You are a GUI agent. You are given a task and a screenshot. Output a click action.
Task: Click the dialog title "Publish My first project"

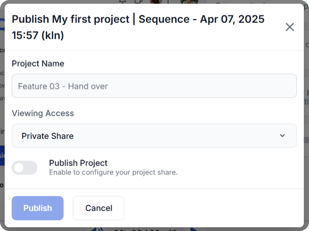(71, 19)
